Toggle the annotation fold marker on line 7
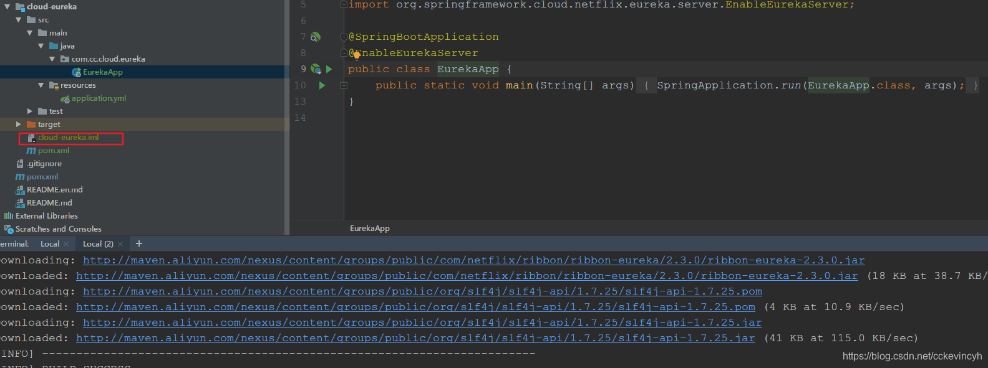 click(x=344, y=37)
